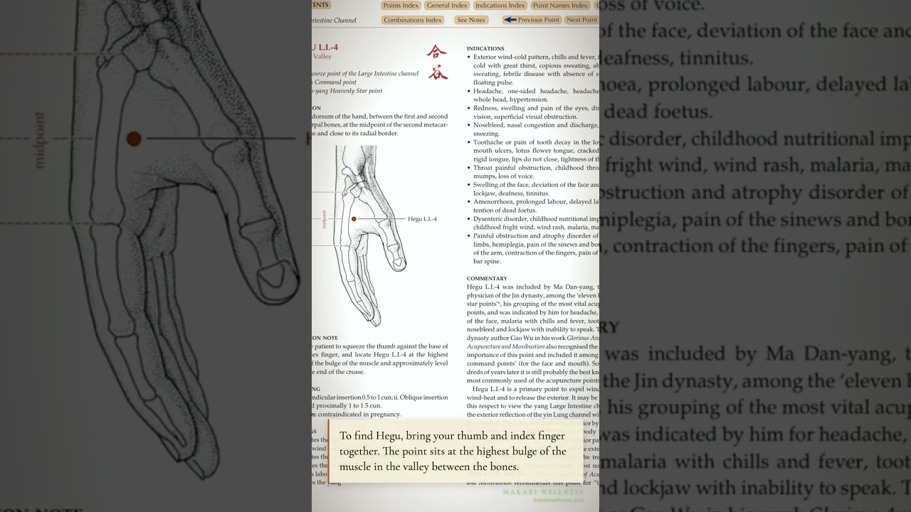This screenshot has height=512, width=911.
Task: Open the Combinations Index
Action: pos(413,20)
